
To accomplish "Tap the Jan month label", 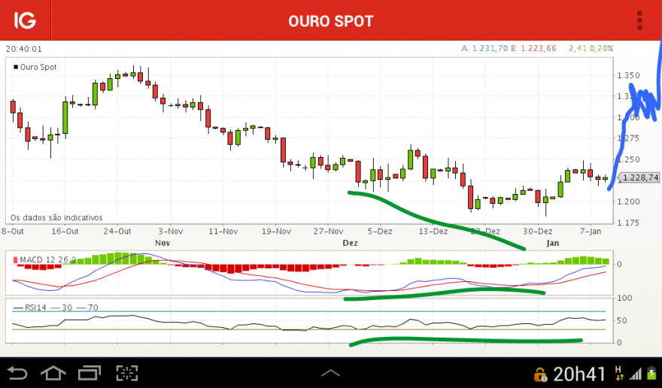I will tap(552, 243).
